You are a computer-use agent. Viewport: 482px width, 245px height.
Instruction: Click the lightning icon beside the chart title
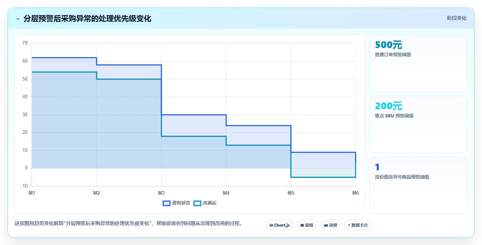pyautogui.click(x=18, y=19)
